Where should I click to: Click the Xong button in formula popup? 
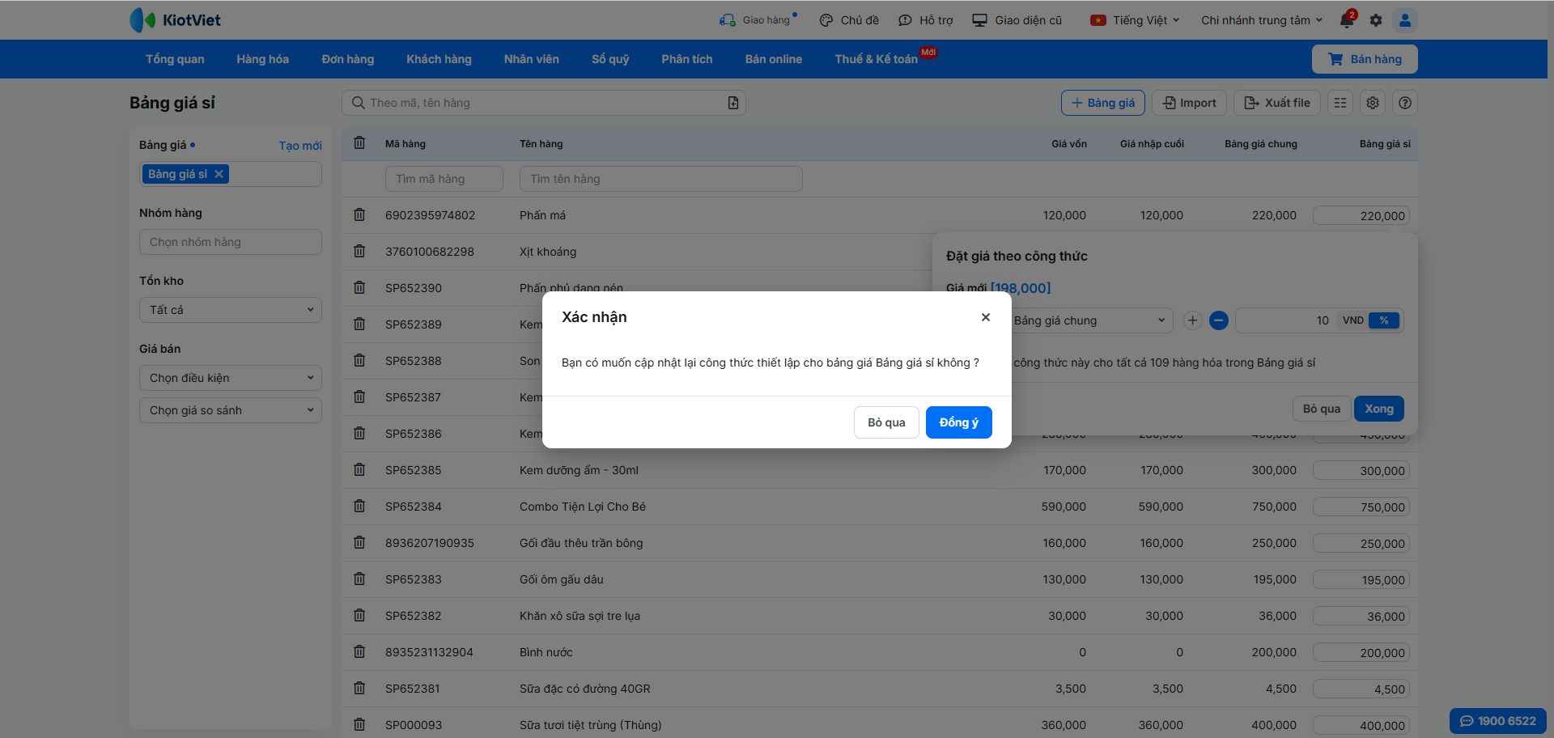(x=1379, y=409)
